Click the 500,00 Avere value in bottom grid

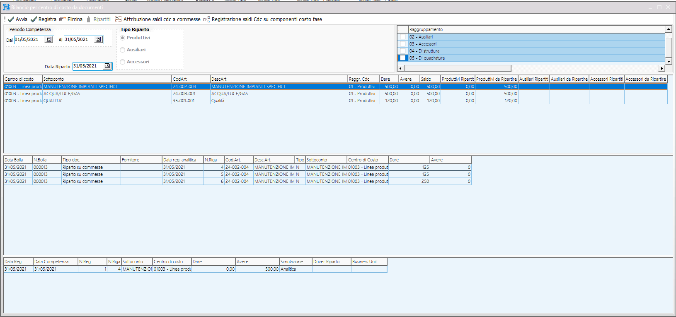[257, 269]
